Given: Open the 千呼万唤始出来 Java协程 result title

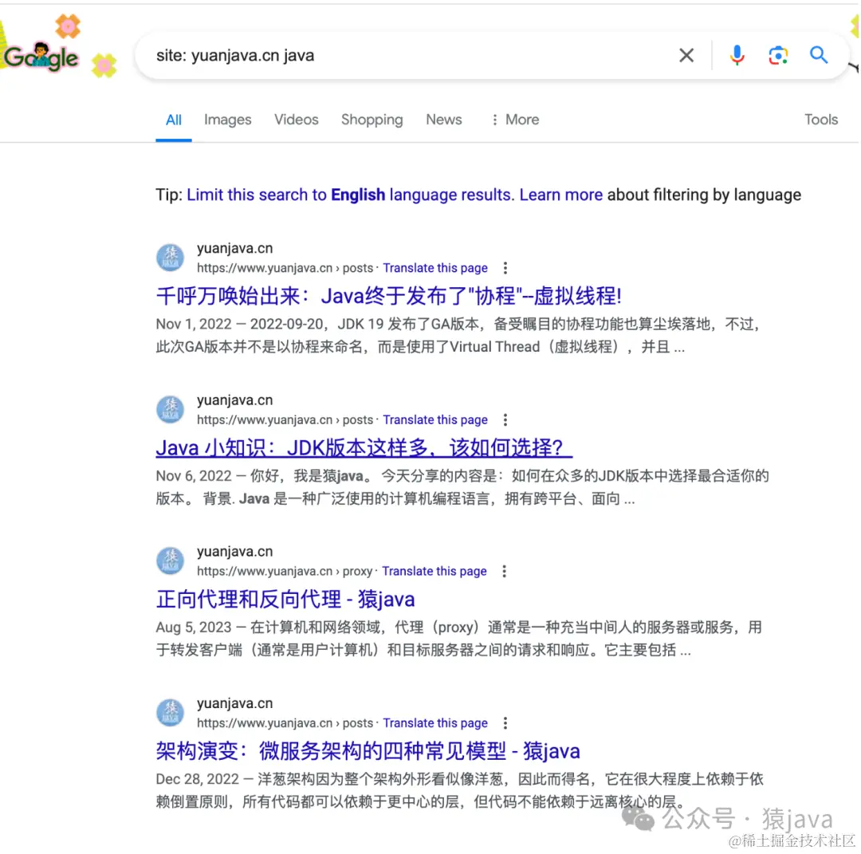Looking at the screenshot, I should (x=389, y=296).
